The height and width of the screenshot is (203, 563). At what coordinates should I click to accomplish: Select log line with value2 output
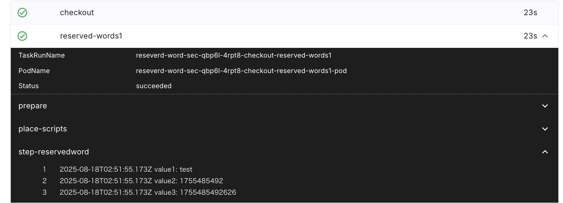[141, 181]
